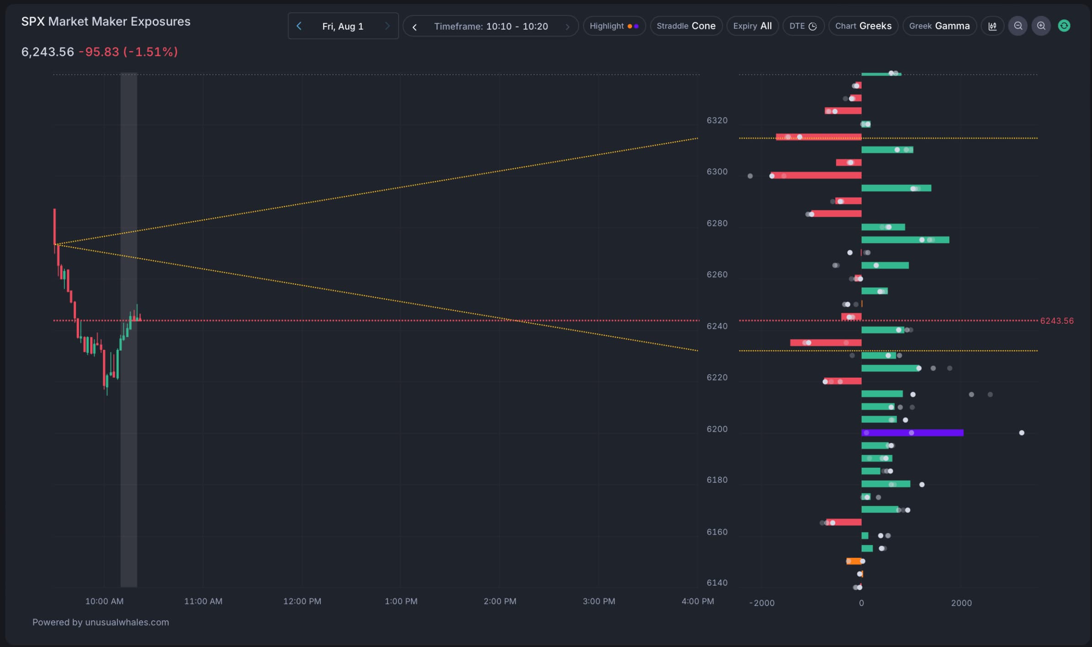Click the green refresh icon
The width and height of the screenshot is (1092, 647).
pos(1064,26)
